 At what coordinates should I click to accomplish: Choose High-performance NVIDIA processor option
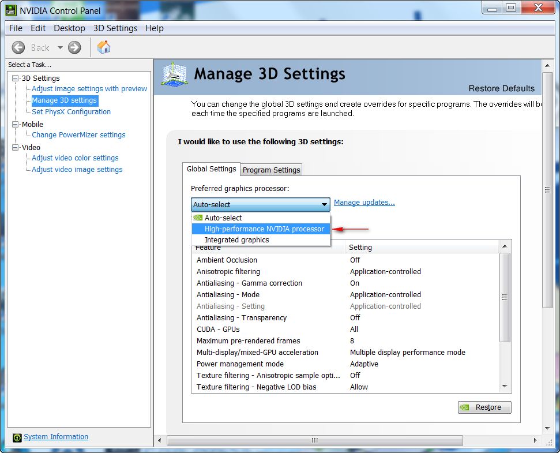(264, 229)
